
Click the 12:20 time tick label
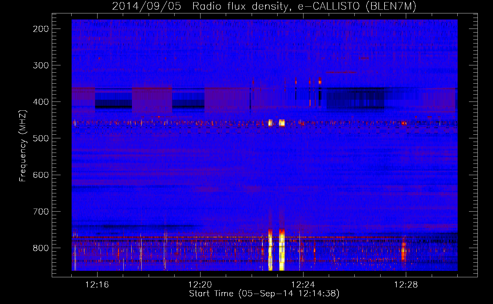point(200,285)
